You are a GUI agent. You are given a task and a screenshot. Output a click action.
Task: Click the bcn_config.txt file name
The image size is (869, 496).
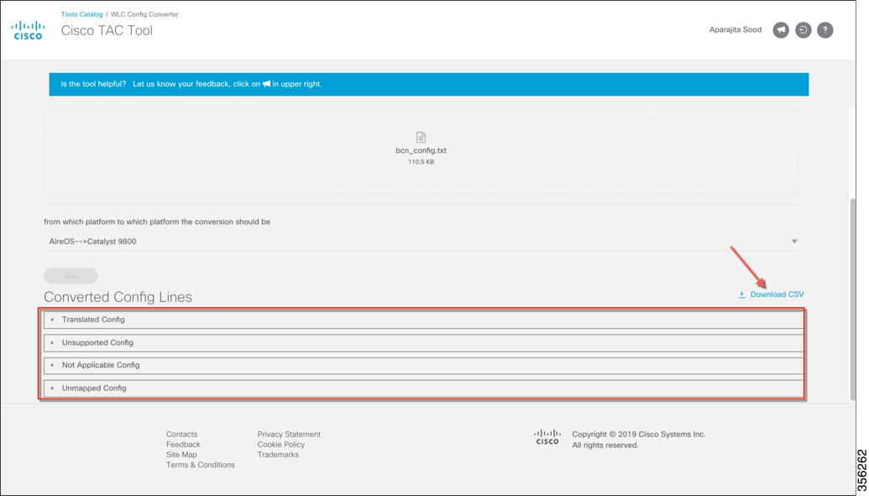tap(421, 151)
